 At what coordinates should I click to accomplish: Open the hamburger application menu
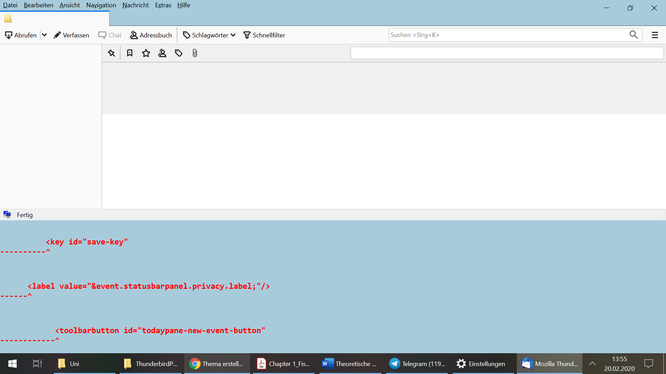(655, 35)
